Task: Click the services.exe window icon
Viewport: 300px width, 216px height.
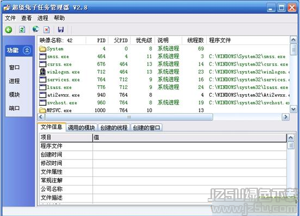Action: click(x=42, y=79)
